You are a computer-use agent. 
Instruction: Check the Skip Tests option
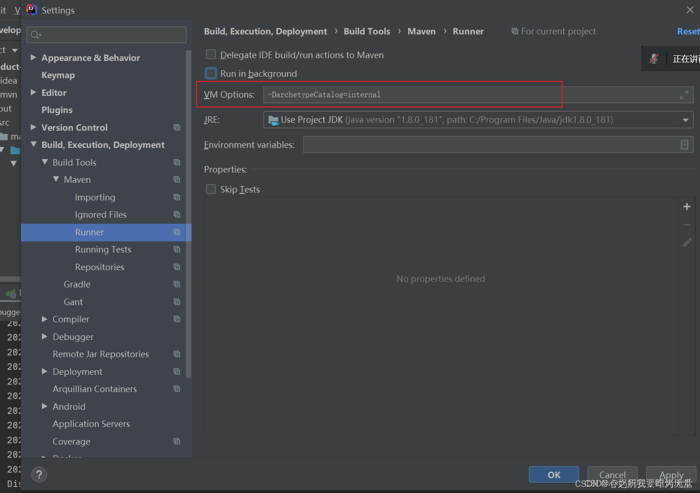tap(211, 189)
